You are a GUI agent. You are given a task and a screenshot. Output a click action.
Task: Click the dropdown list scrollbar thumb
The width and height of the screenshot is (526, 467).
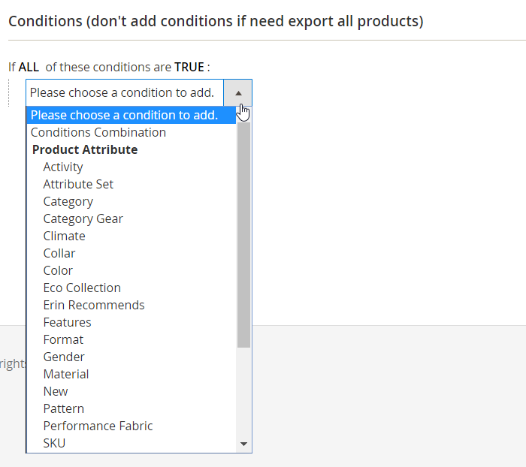[x=243, y=233]
